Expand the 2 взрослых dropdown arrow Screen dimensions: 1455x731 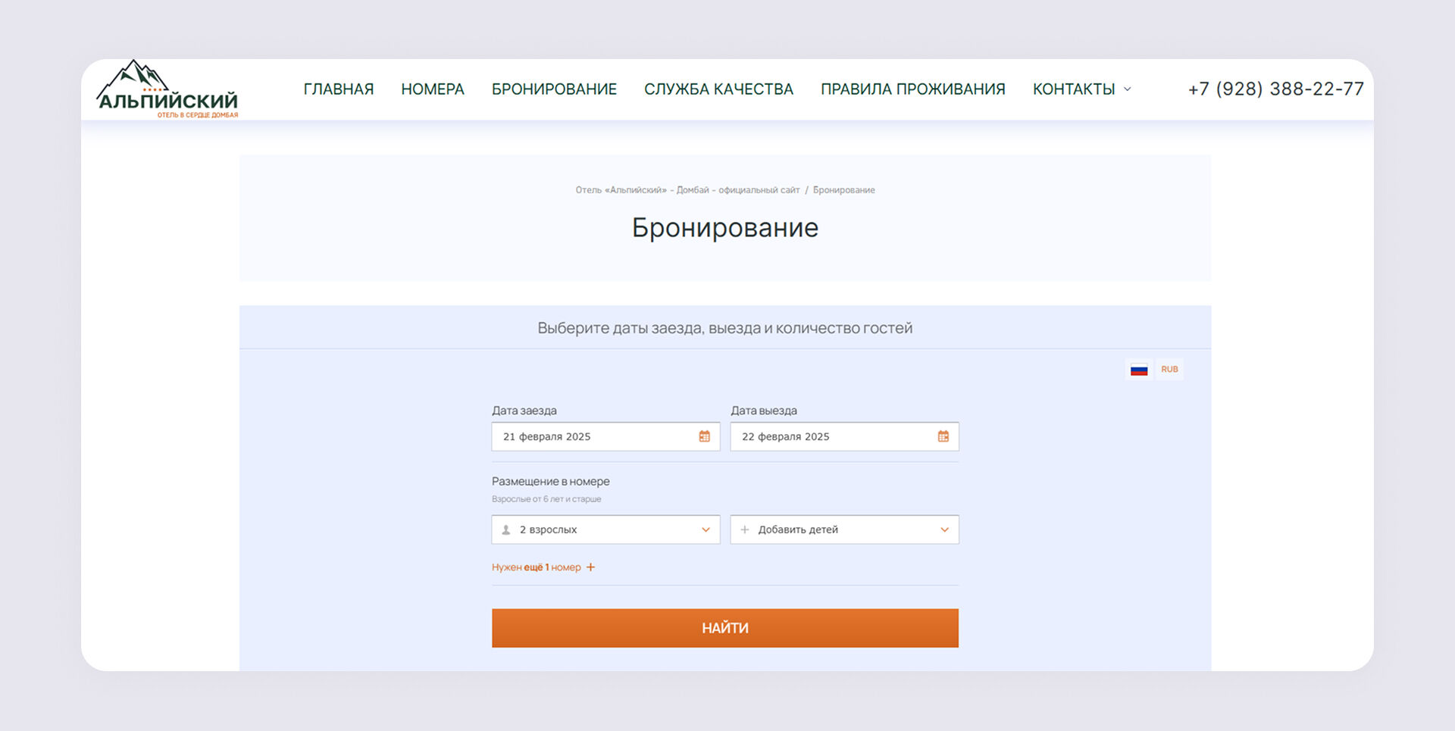tap(706, 530)
